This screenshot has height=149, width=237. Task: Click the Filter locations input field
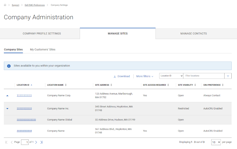pyautogui.click(x=204, y=76)
